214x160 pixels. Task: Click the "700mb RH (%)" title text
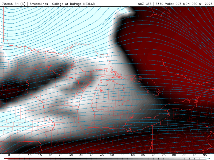[x=14, y=4]
